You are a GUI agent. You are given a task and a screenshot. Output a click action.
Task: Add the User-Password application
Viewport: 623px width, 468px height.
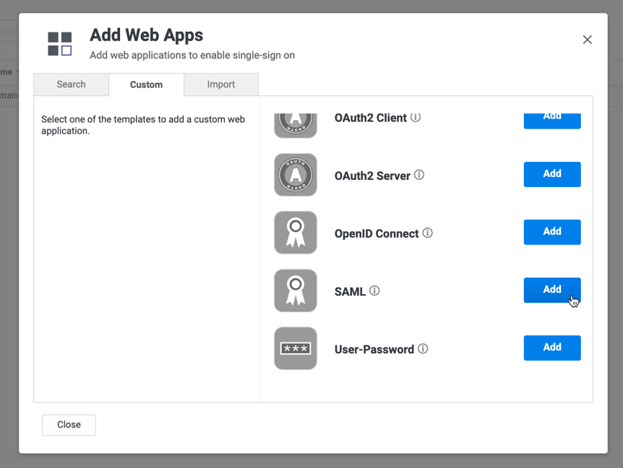[551, 347]
